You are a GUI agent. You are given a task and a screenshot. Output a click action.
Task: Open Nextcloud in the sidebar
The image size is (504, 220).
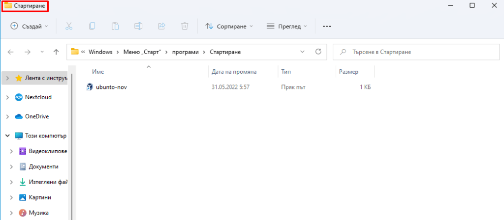(x=33, y=97)
